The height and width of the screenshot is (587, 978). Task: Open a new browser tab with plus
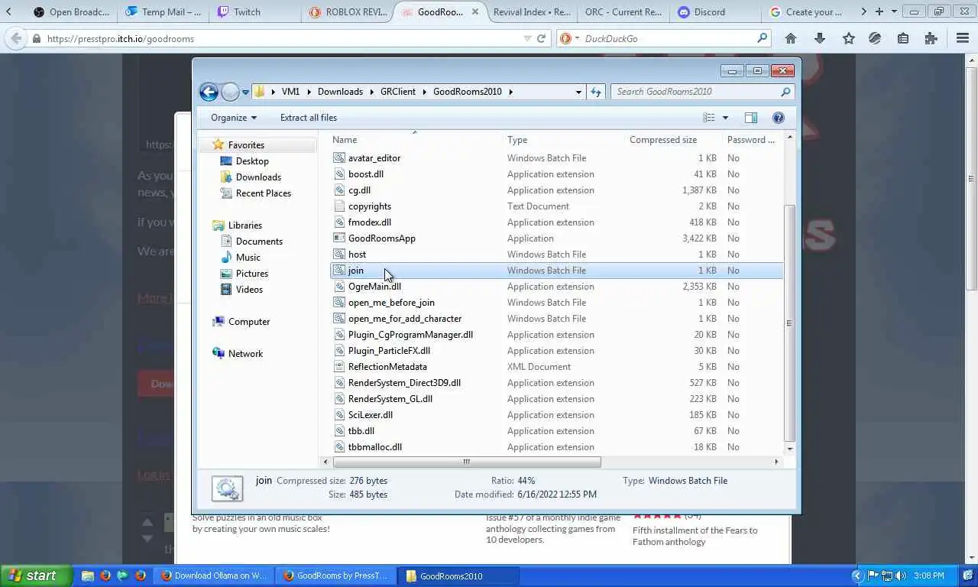(x=879, y=11)
